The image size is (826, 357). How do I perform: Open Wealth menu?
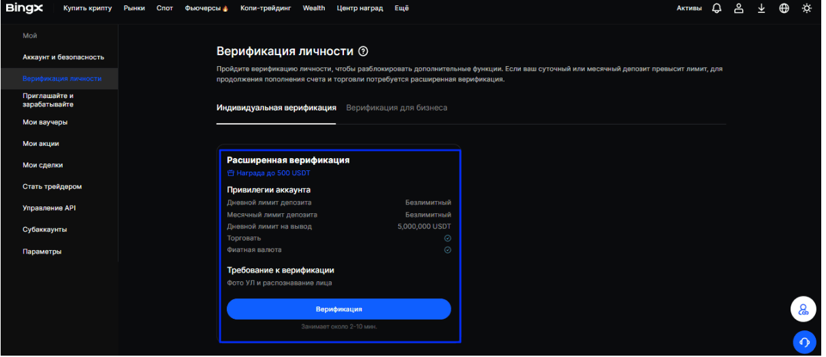click(x=314, y=8)
